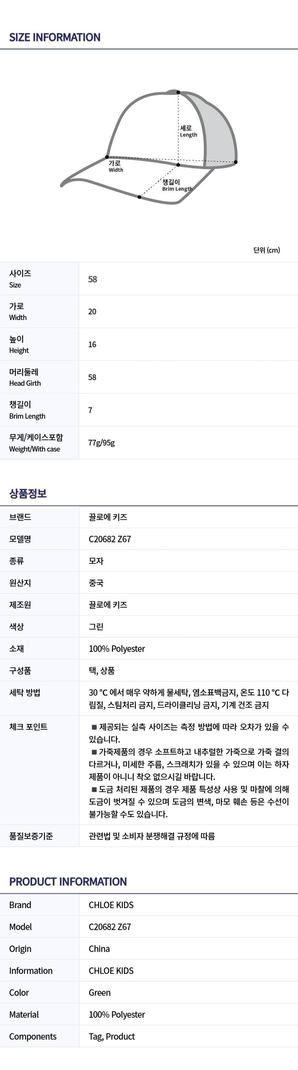Select the 모델명 value C20682 Z67
The image size is (298, 1070).
[110, 539]
